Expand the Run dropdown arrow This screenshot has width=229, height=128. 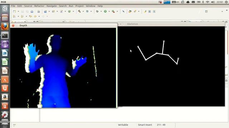tap(109, 11)
